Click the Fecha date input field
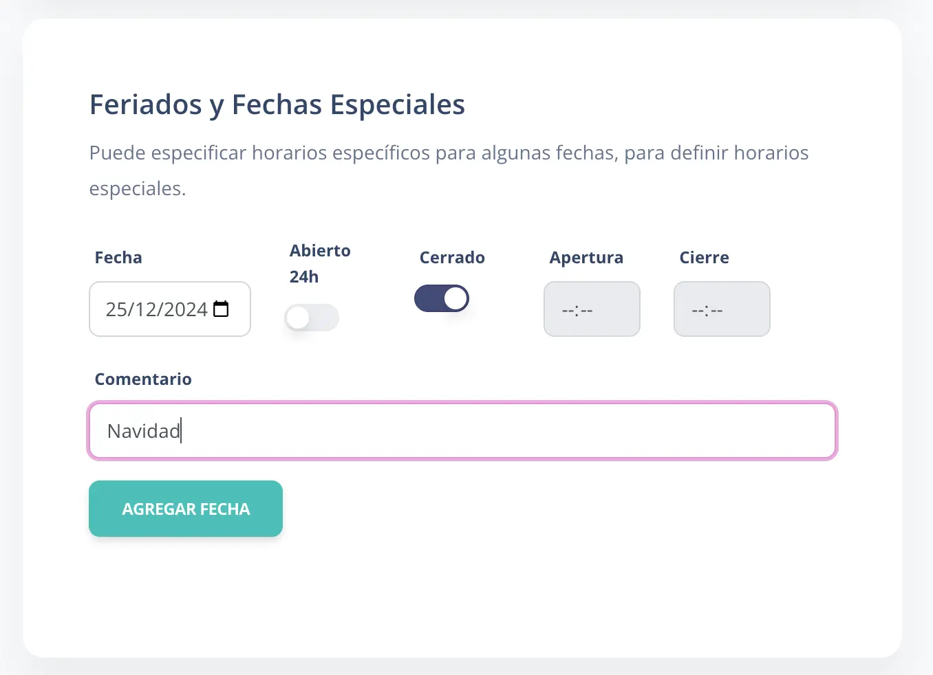 158,309
